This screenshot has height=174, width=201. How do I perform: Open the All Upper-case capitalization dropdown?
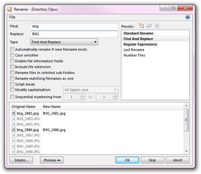tap(90, 90)
